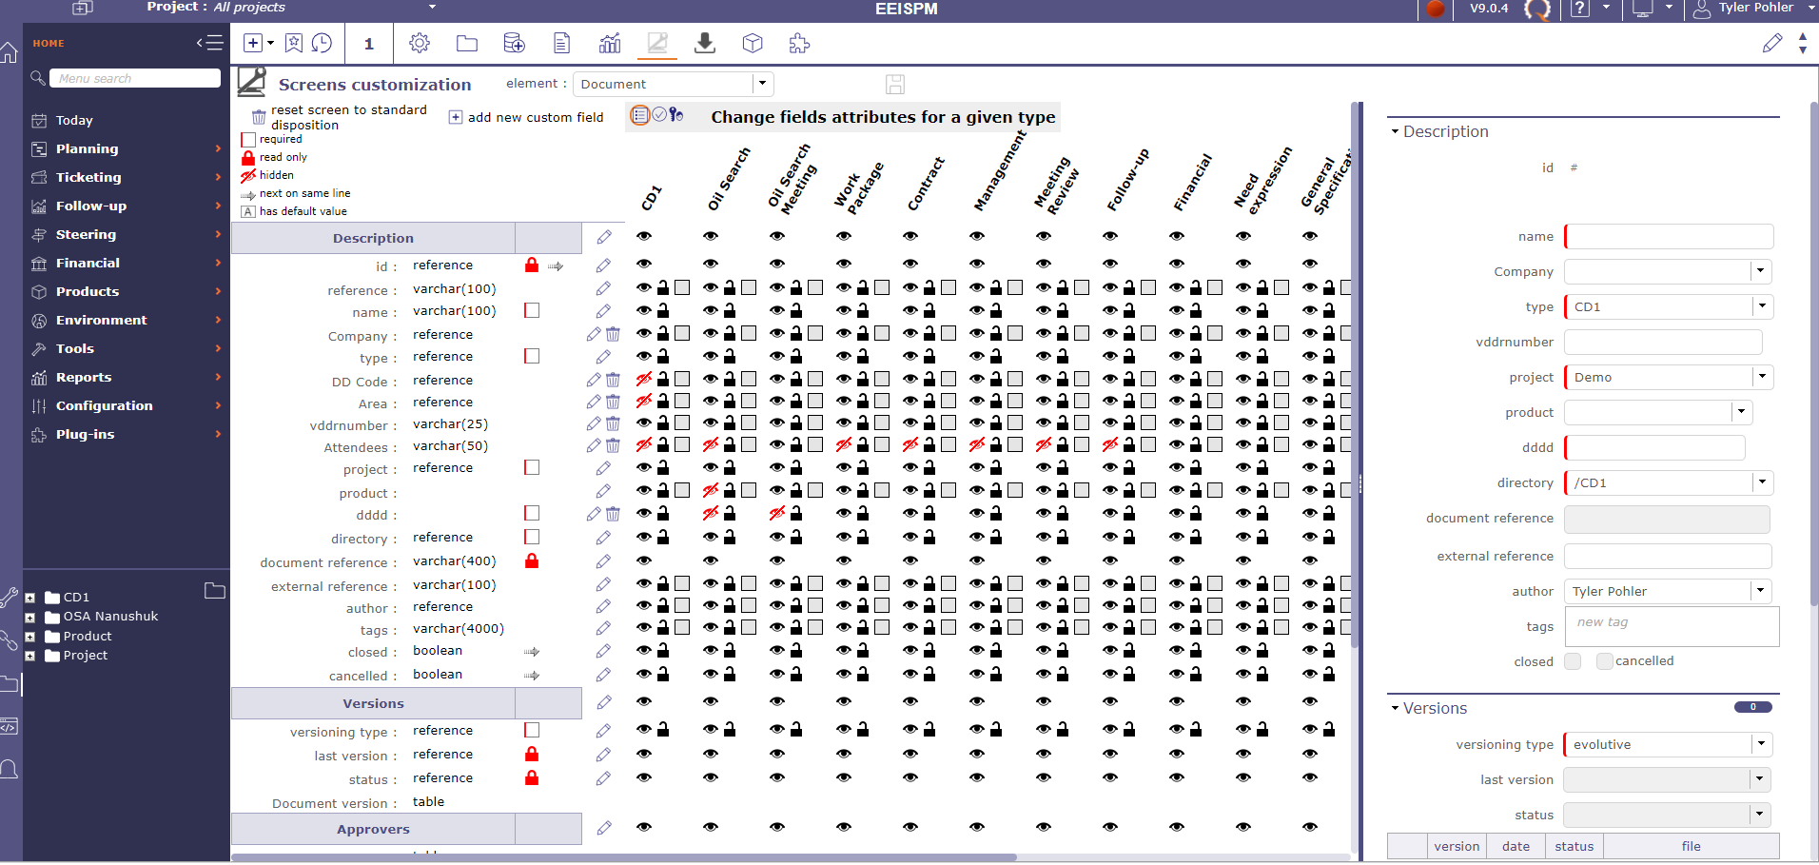Image resolution: width=1819 pixels, height=865 pixels.
Task: Open the element Document dropdown
Action: pos(762,84)
